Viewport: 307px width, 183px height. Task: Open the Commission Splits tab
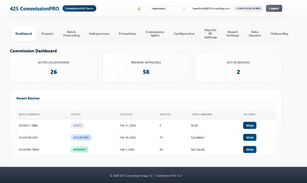pos(155,34)
